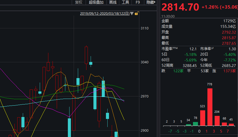The image size is (238, 137).
Task: Click the 市净率LF value 1.30
Action: (x=232, y=49)
